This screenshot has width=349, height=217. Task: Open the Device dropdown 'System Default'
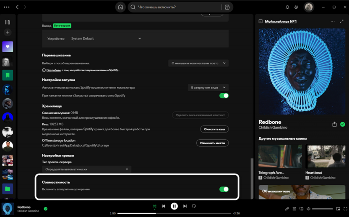106,38
